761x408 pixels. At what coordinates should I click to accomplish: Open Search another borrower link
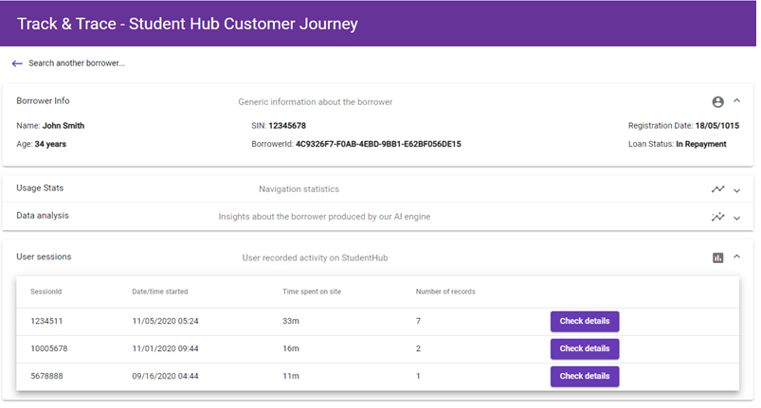(x=77, y=63)
